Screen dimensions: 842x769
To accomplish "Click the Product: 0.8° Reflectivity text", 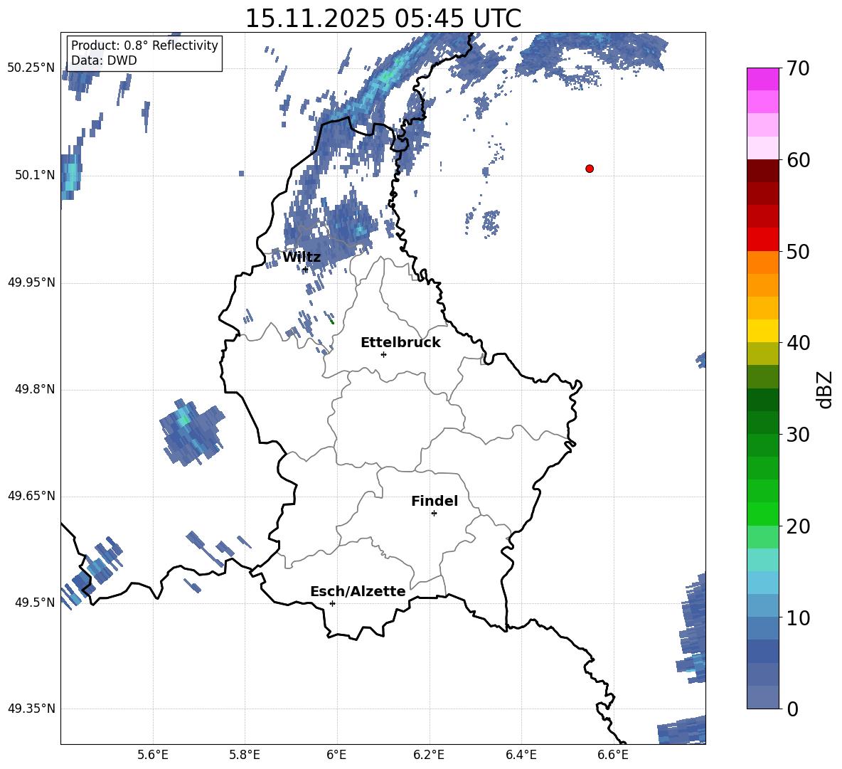I will 144,45.
